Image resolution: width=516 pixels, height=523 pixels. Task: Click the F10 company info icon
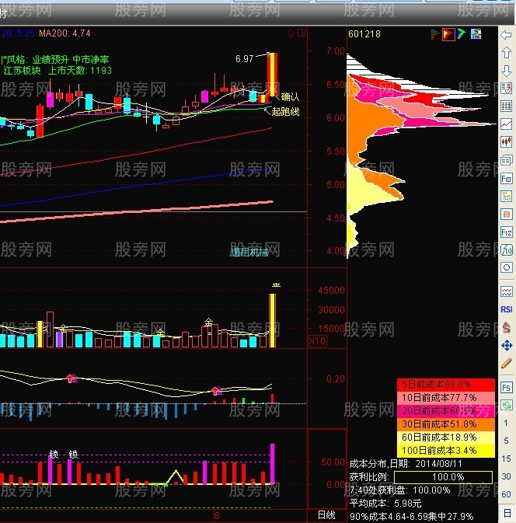507,179
